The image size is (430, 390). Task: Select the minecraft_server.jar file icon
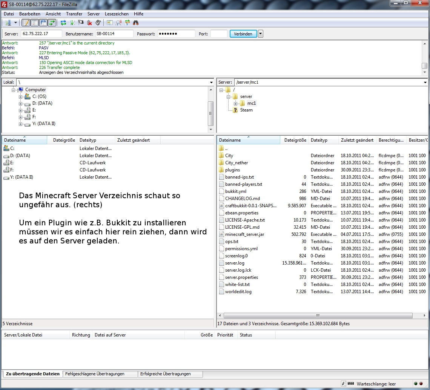(221, 234)
